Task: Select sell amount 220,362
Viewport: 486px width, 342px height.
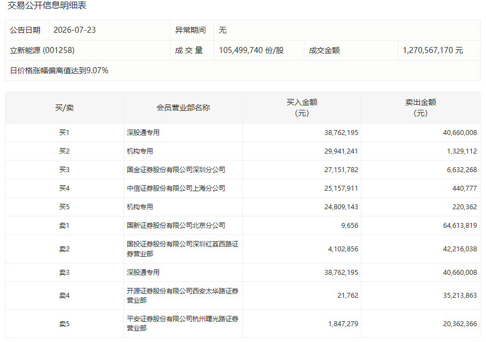Action: pos(465,207)
